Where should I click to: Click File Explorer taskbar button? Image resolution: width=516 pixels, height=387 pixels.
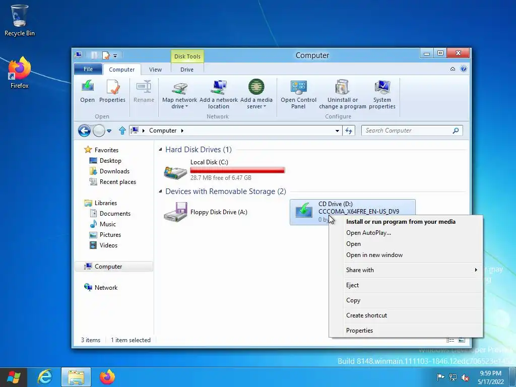pos(76,377)
